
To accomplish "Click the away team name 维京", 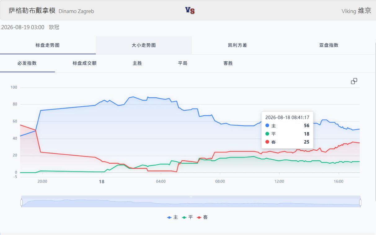I will pos(365,11).
